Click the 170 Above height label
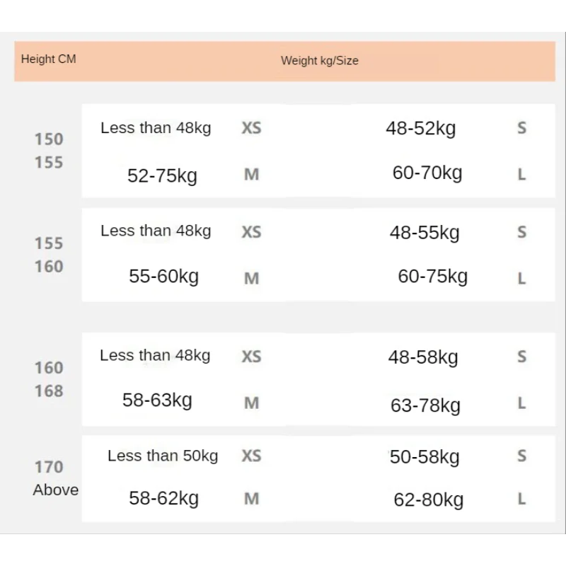Screen dimensions: 566x566 [x=56, y=478]
